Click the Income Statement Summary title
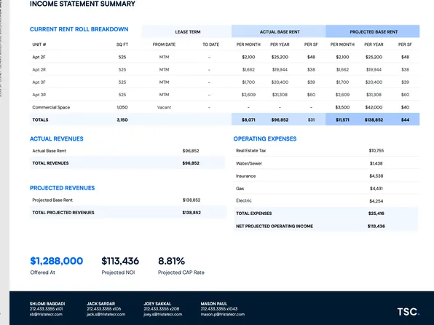The width and height of the screenshot is (434, 325). click(82, 4)
